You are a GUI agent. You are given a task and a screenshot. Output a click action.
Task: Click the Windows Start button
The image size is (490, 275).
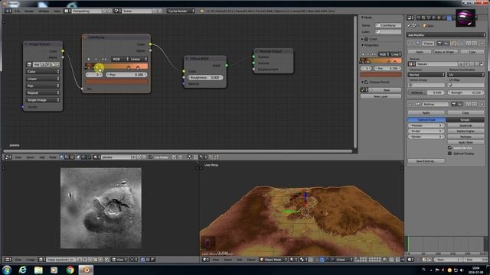click(7, 270)
